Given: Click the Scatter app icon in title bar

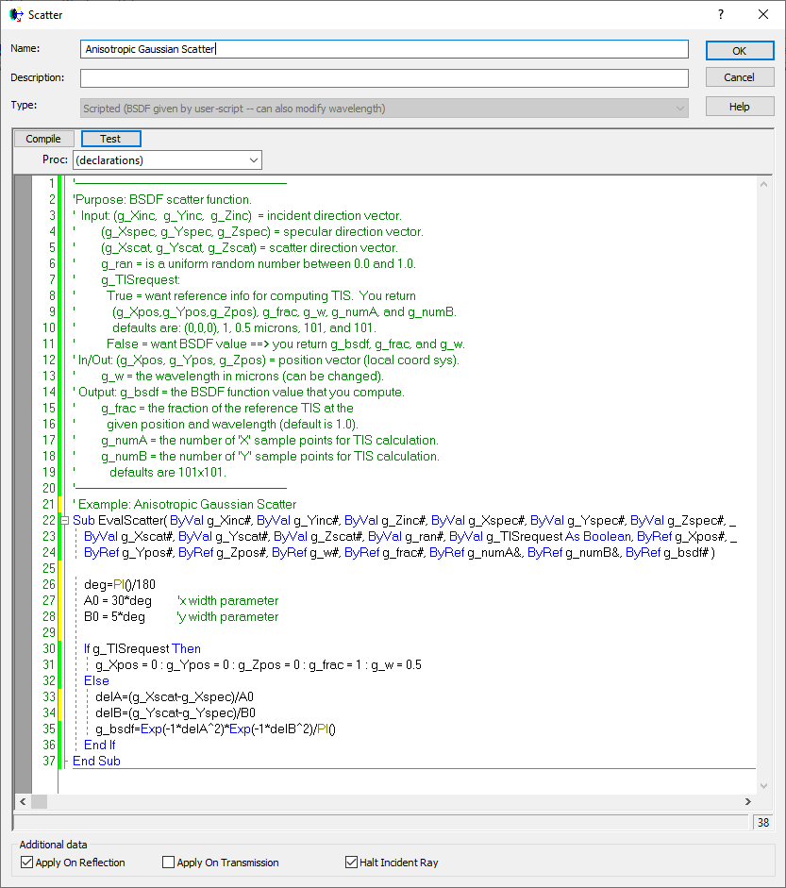Looking at the screenshot, I should tap(16, 14).
